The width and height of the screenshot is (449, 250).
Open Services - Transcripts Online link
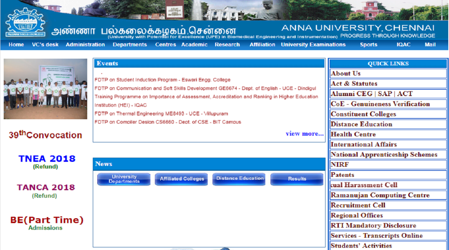[x=377, y=235]
